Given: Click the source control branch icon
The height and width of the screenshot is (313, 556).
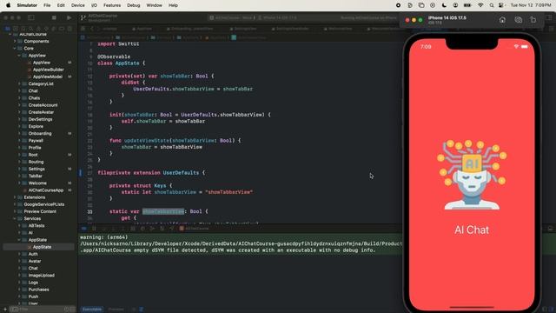Looking at the screenshot, I should (x=83, y=17).
